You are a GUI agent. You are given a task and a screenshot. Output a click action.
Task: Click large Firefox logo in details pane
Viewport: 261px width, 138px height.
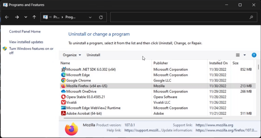pos(71,129)
